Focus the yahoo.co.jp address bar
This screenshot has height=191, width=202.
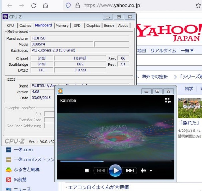pos(112,5)
